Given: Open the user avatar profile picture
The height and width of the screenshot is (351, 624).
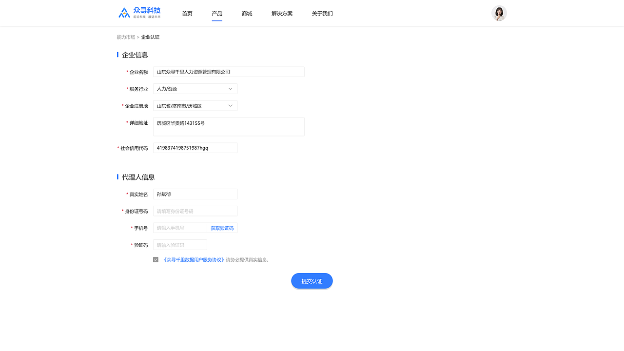Looking at the screenshot, I should pyautogui.click(x=499, y=13).
